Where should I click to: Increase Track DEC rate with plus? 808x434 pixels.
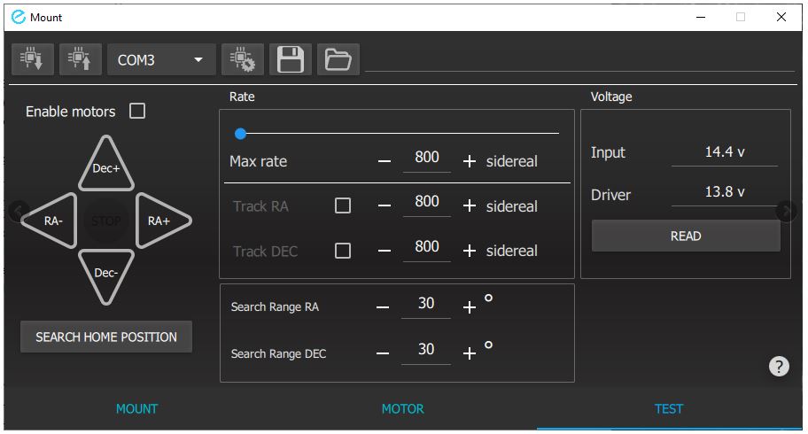click(x=469, y=251)
